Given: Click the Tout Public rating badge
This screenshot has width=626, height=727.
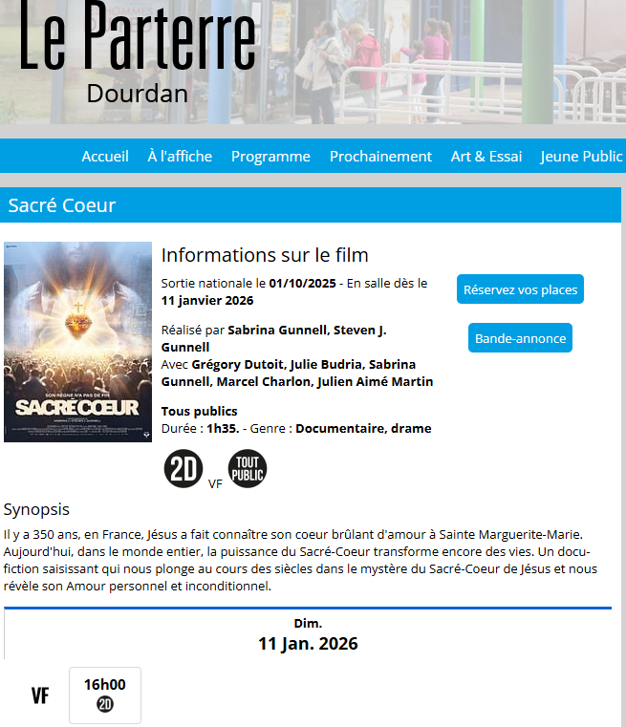Looking at the screenshot, I should click(248, 469).
